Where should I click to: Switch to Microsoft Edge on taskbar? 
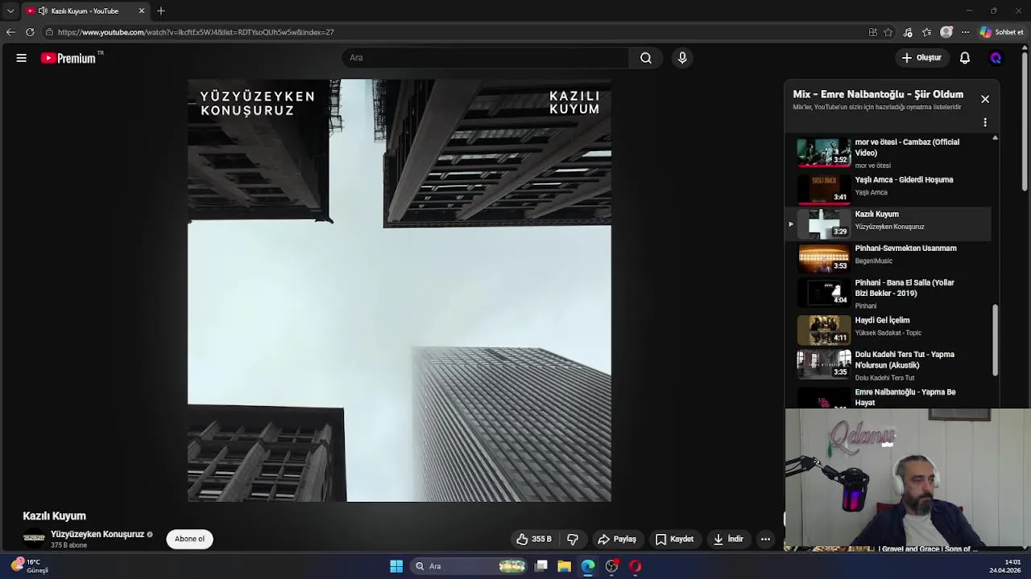[x=588, y=566]
